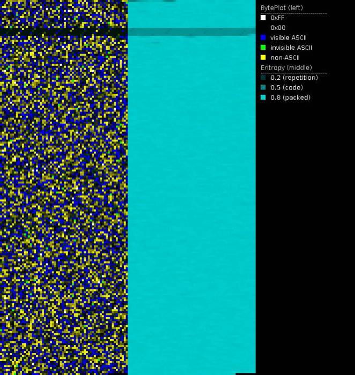Viewport: 355px width, 375px height.
Task: Click the '0.8 (packed)' label
Action: [290, 97]
